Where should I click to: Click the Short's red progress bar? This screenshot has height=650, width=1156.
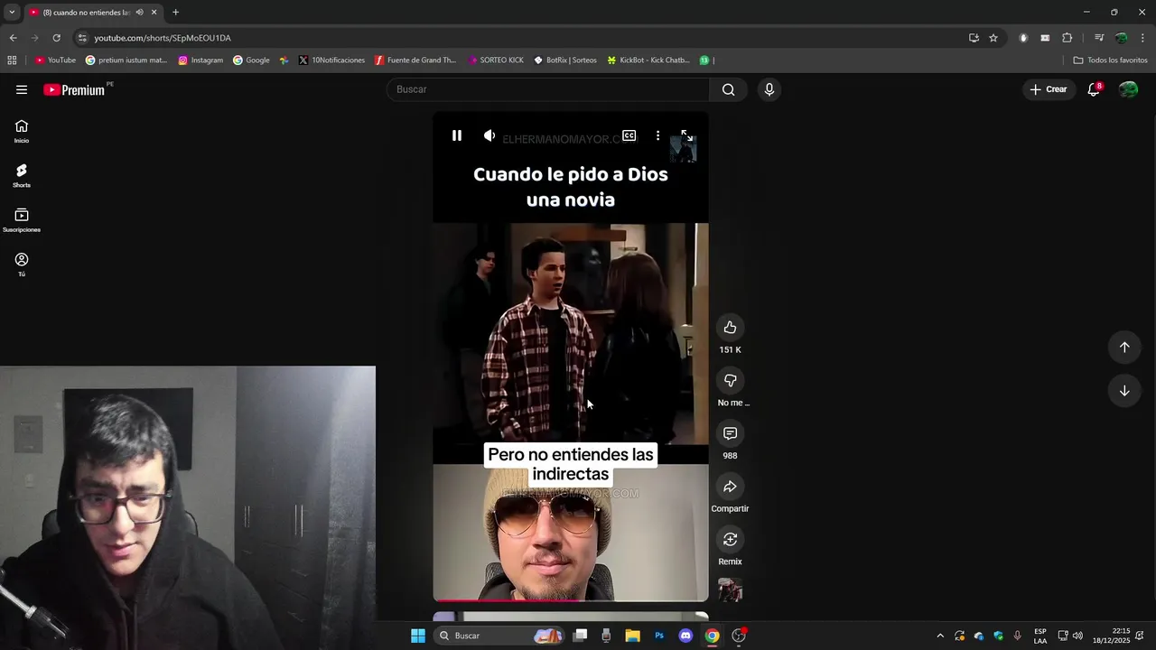571,599
